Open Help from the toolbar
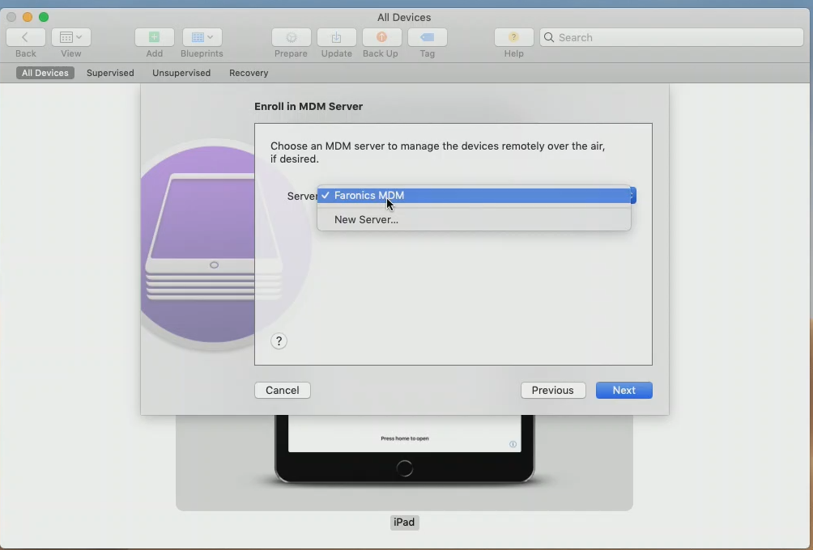The image size is (813, 550). 513,37
